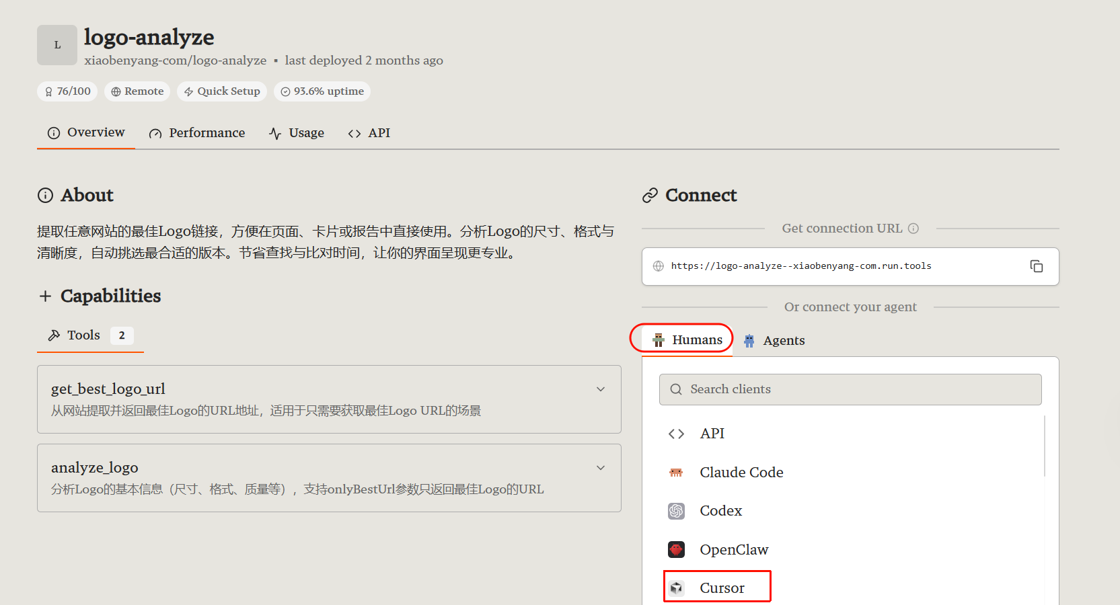Click the Connect section link icon
Image resolution: width=1120 pixels, height=605 pixels.
[650, 196]
